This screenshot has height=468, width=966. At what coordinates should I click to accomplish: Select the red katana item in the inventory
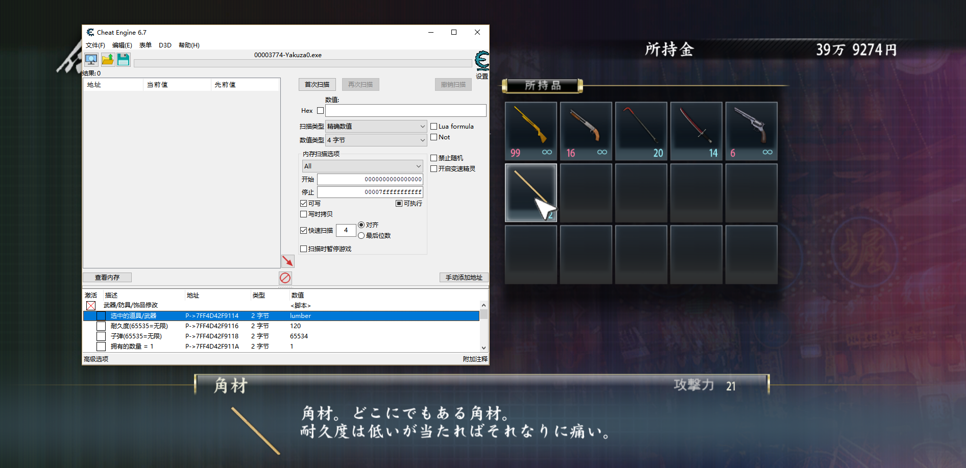[696, 131]
